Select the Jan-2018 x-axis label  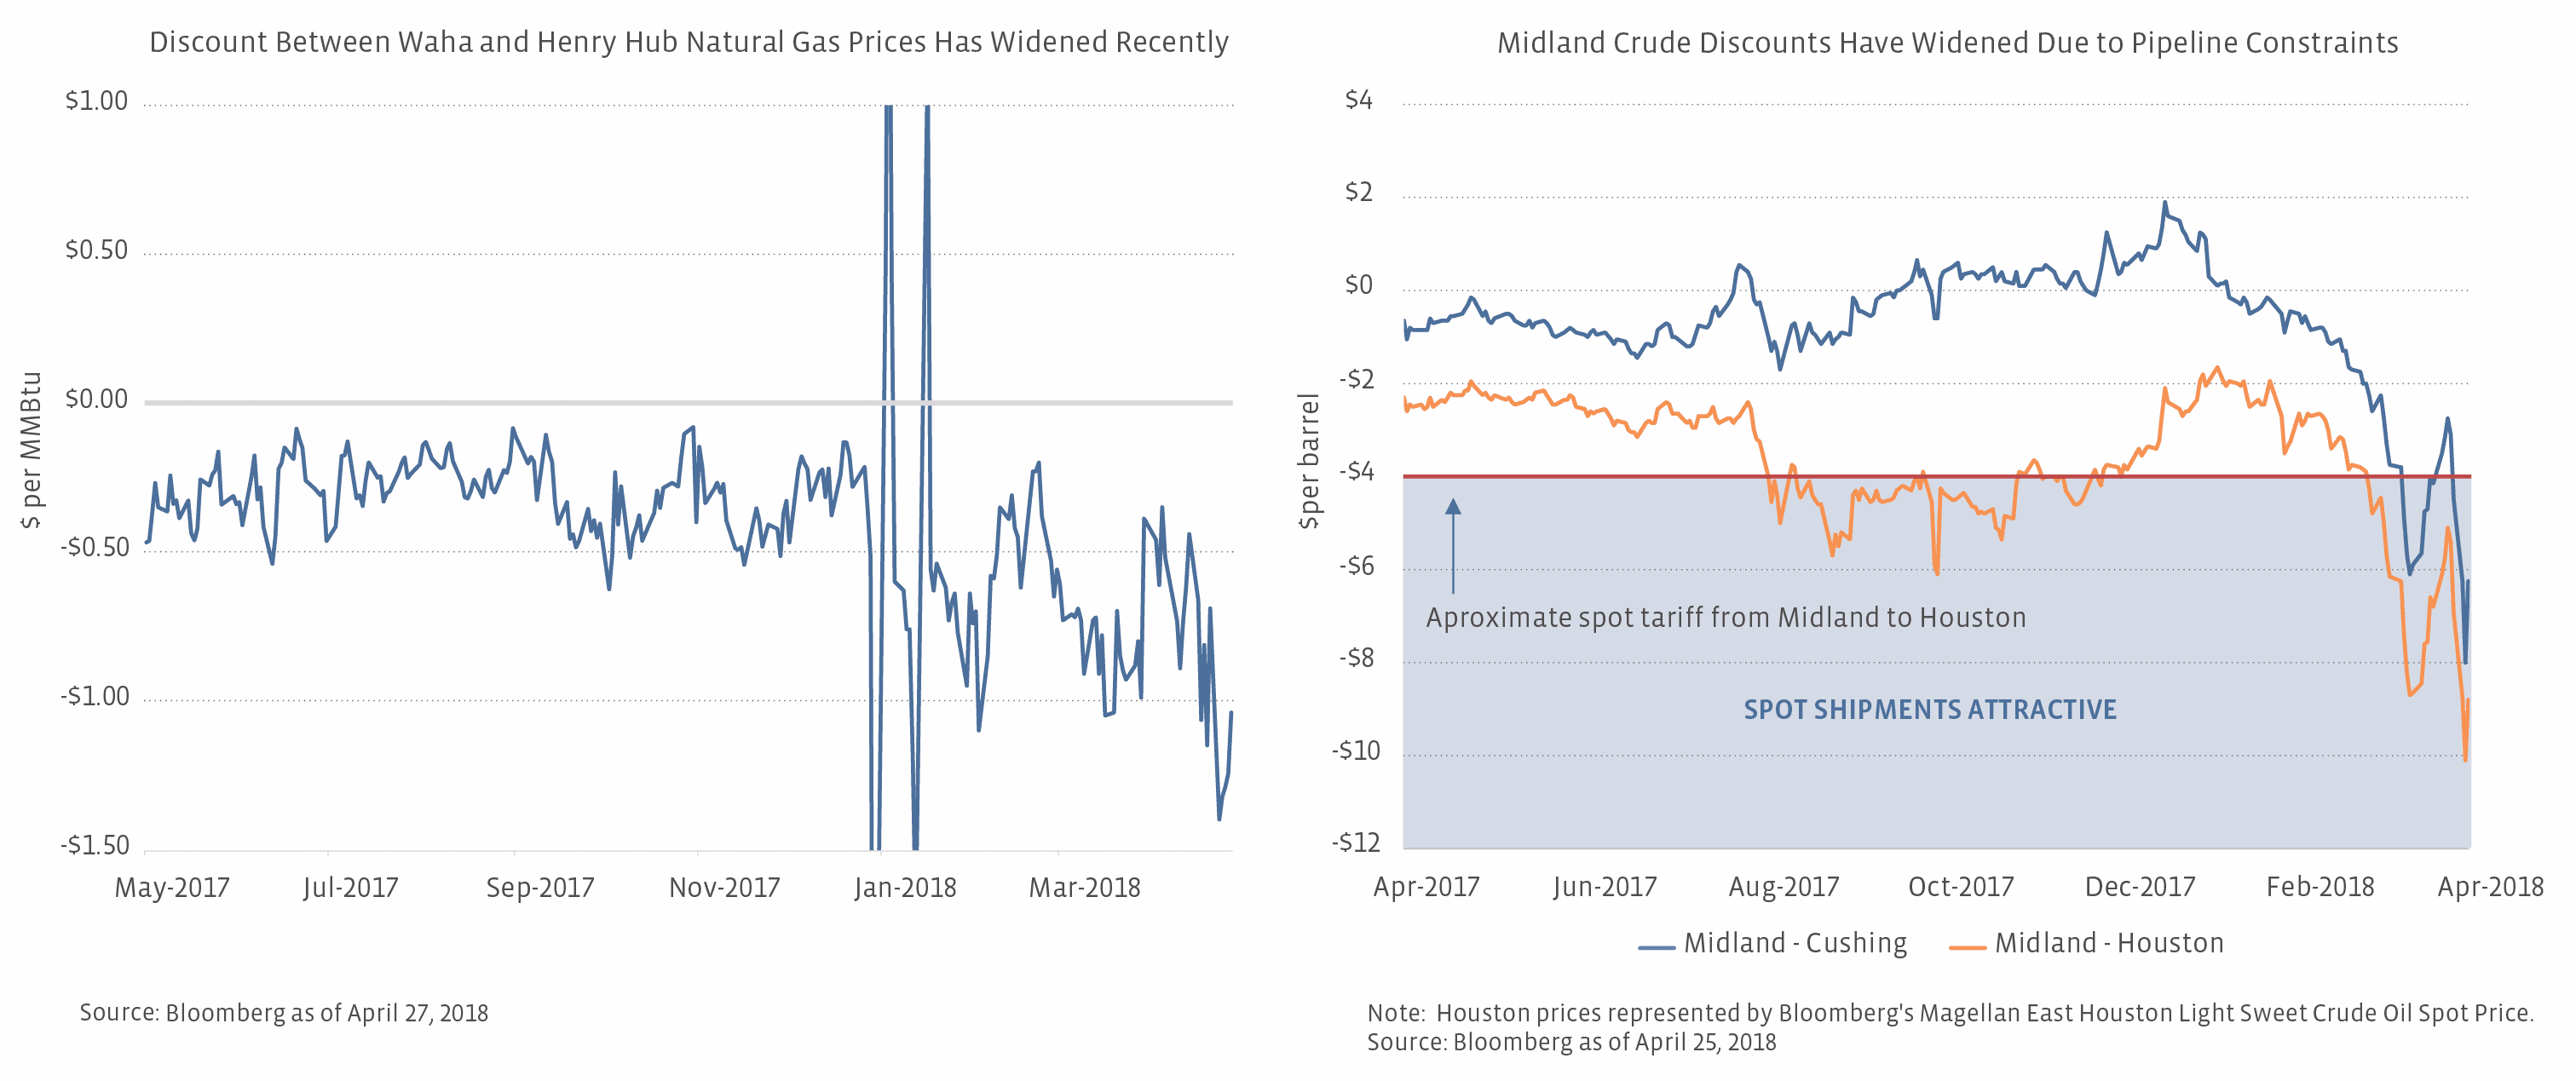click(905, 887)
